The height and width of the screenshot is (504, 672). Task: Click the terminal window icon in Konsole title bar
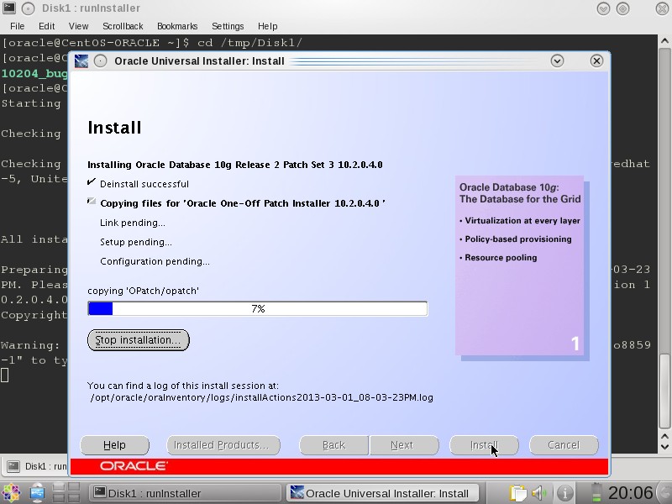tap(9, 8)
